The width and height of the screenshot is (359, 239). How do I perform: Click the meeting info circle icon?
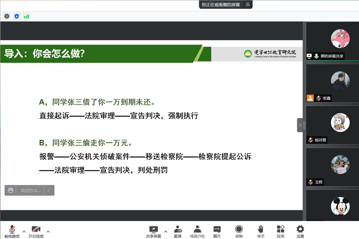tap(7, 16)
